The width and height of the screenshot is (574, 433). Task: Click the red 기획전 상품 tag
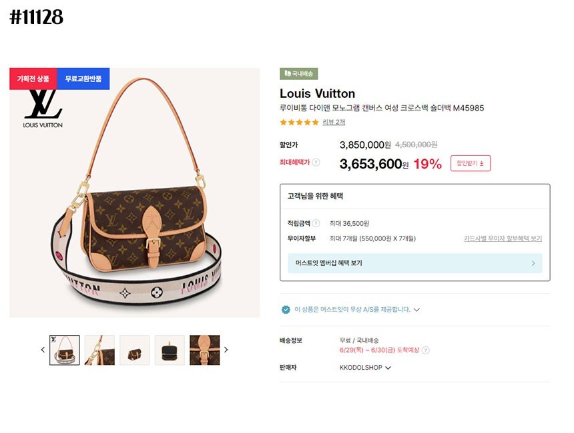tap(33, 79)
